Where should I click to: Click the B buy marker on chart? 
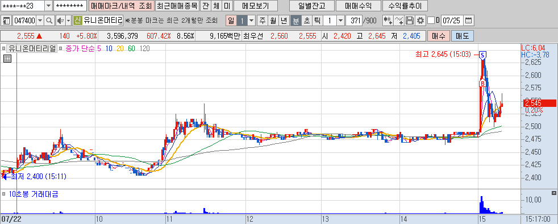[482, 84]
